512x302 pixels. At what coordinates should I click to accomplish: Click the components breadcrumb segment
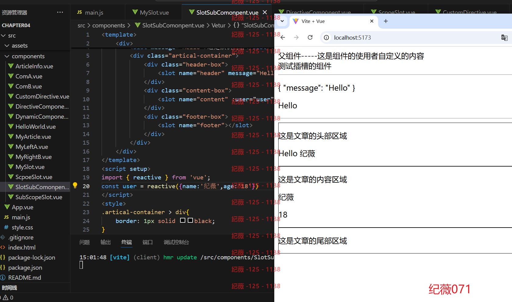point(108,25)
